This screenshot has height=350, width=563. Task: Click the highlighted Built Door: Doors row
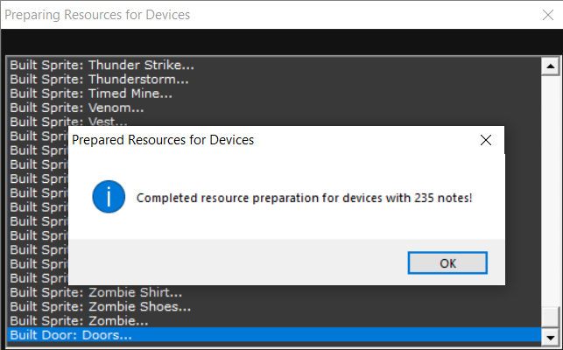(274, 335)
